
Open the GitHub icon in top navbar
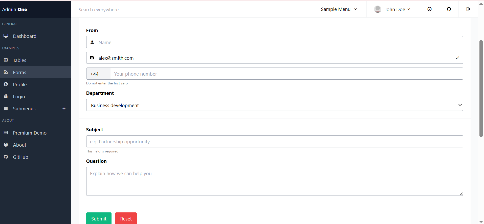(449, 9)
